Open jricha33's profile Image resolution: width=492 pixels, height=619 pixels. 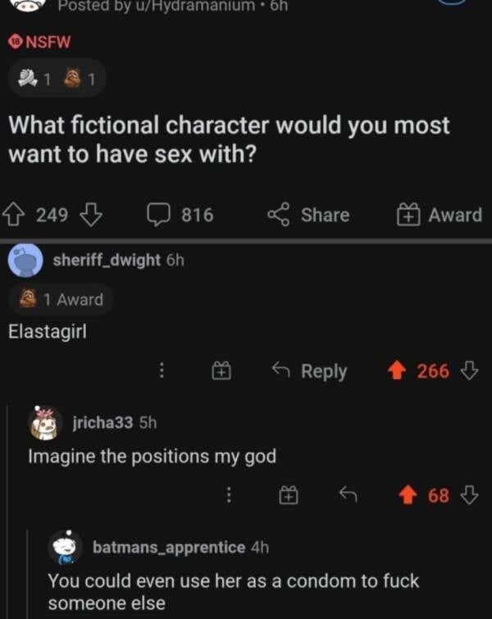[103, 422]
